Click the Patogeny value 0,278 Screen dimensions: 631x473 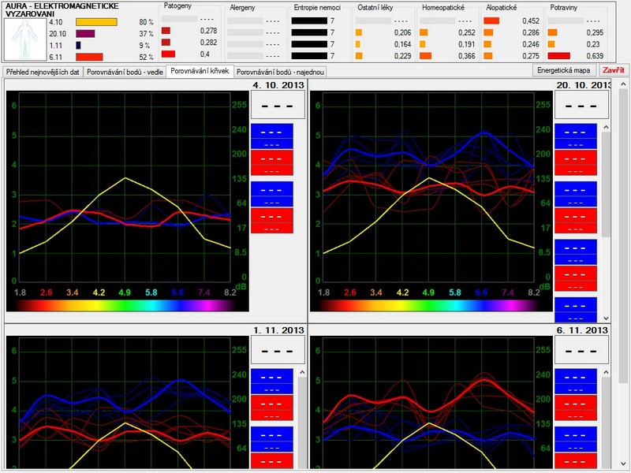208,31
